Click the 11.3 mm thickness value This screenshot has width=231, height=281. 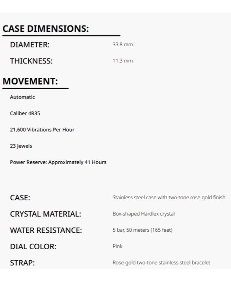click(x=122, y=61)
